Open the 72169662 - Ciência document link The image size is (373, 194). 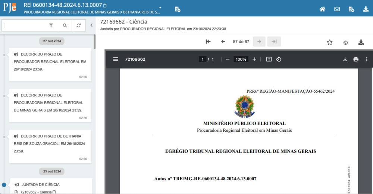click(36, 192)
